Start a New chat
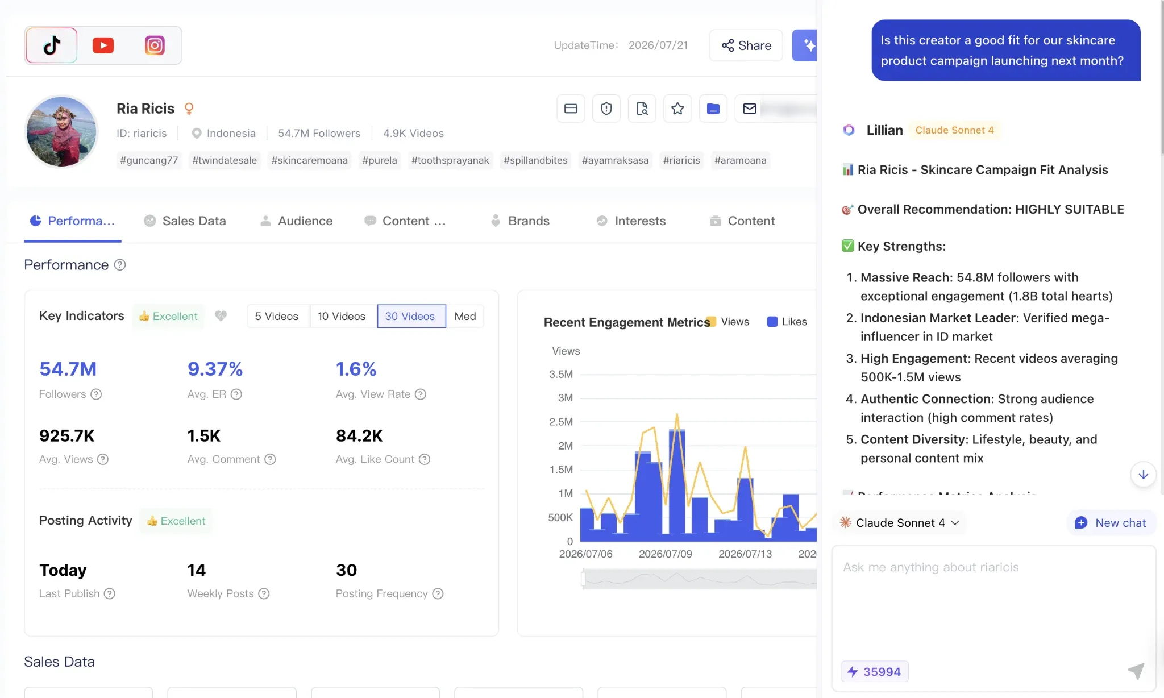This screenshot has width=1164, height=698. coord(1112,523)
